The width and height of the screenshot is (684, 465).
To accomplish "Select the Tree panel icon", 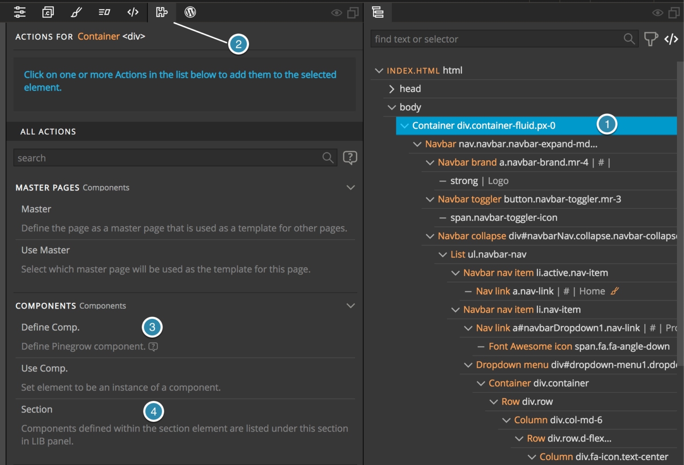I will [378, 12].
